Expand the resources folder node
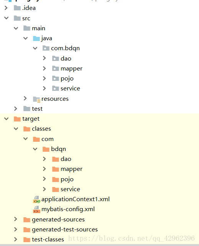 pyautogui.click(x=25, y=98)
